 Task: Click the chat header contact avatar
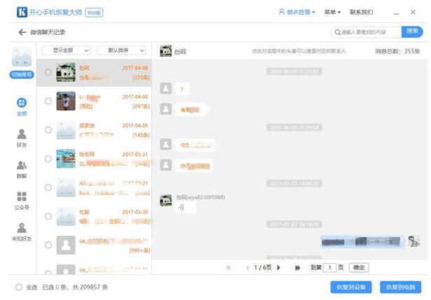point(166,51)
